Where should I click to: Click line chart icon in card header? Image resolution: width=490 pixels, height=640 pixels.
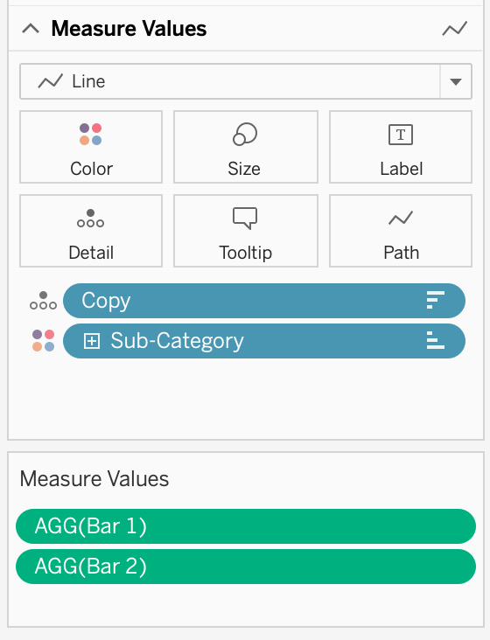454,29
